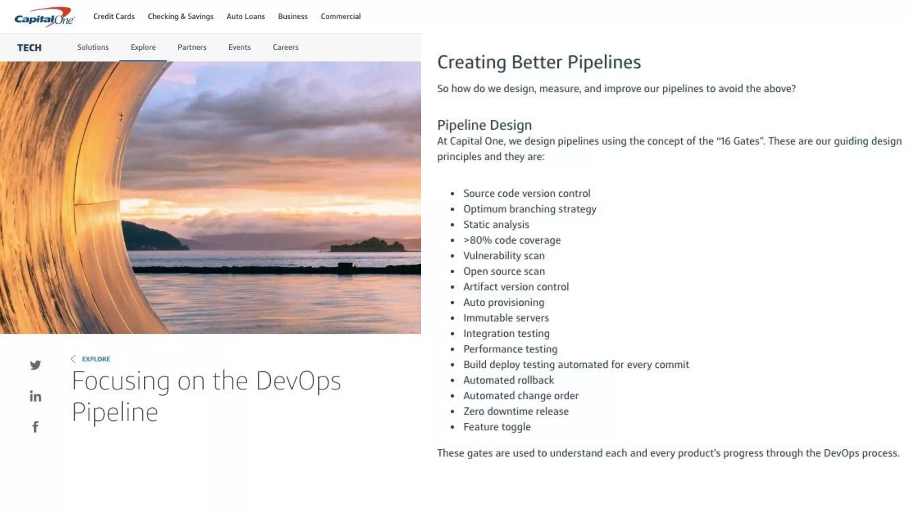909x511 pixels.
Task: Select the Partners tab
Action: point(192,47)
